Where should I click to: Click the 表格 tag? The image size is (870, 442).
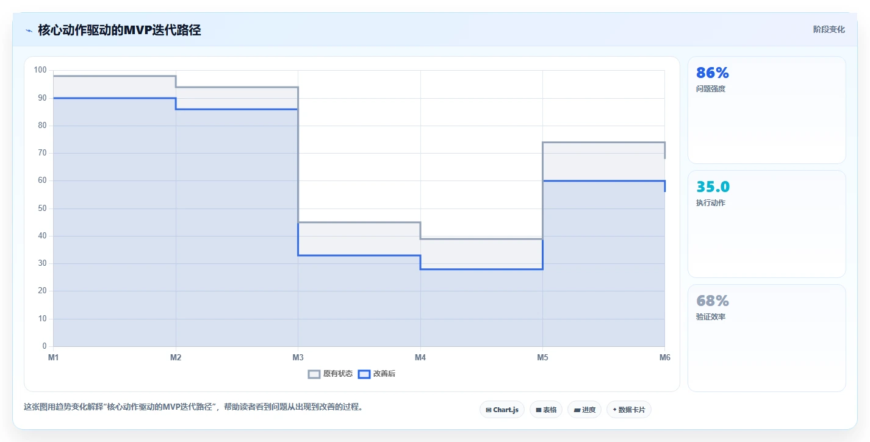click(545, 410)
